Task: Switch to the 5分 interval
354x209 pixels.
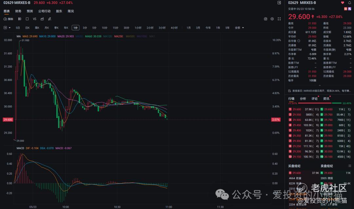Action: (94, 28)
